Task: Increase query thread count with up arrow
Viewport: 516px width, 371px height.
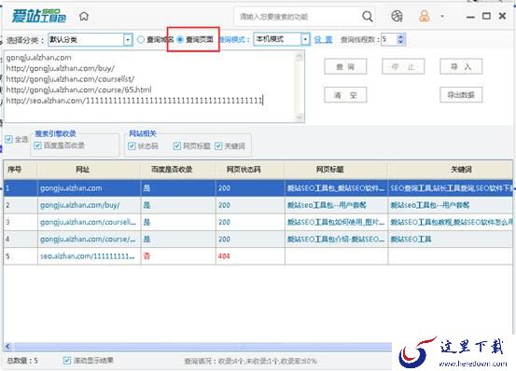Action: tap(400, 36)
